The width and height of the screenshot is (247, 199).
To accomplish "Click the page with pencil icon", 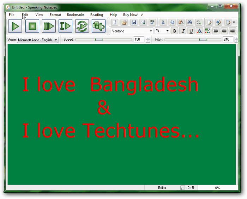I will (209, 22).
